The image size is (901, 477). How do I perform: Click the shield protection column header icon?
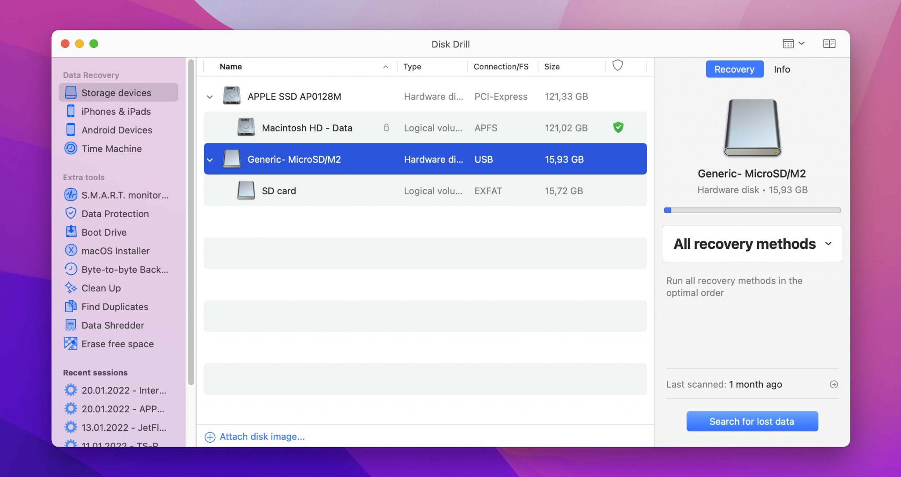pos(618,66)
